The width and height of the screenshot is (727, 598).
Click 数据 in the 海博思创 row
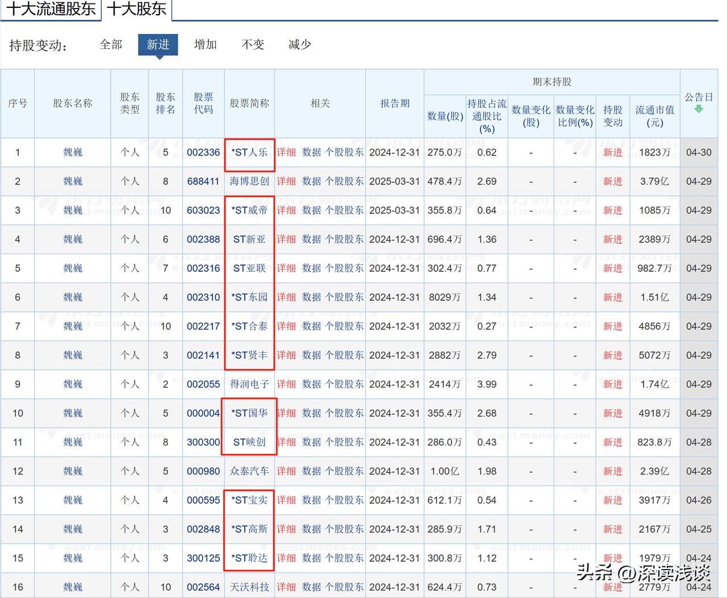(311, 181)
